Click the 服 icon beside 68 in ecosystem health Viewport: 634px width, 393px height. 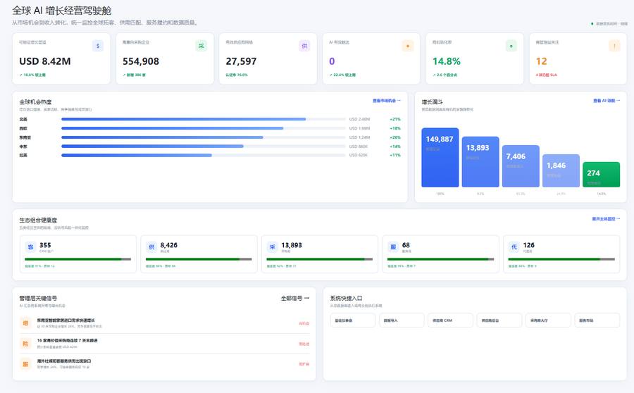[x=393, y=247]
